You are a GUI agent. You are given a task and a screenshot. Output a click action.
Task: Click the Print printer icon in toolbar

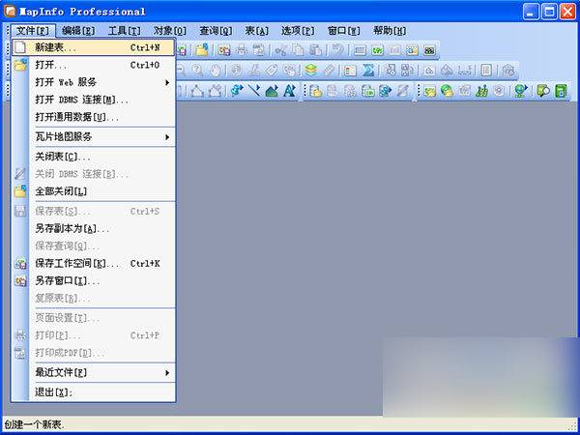pos(242,50)
